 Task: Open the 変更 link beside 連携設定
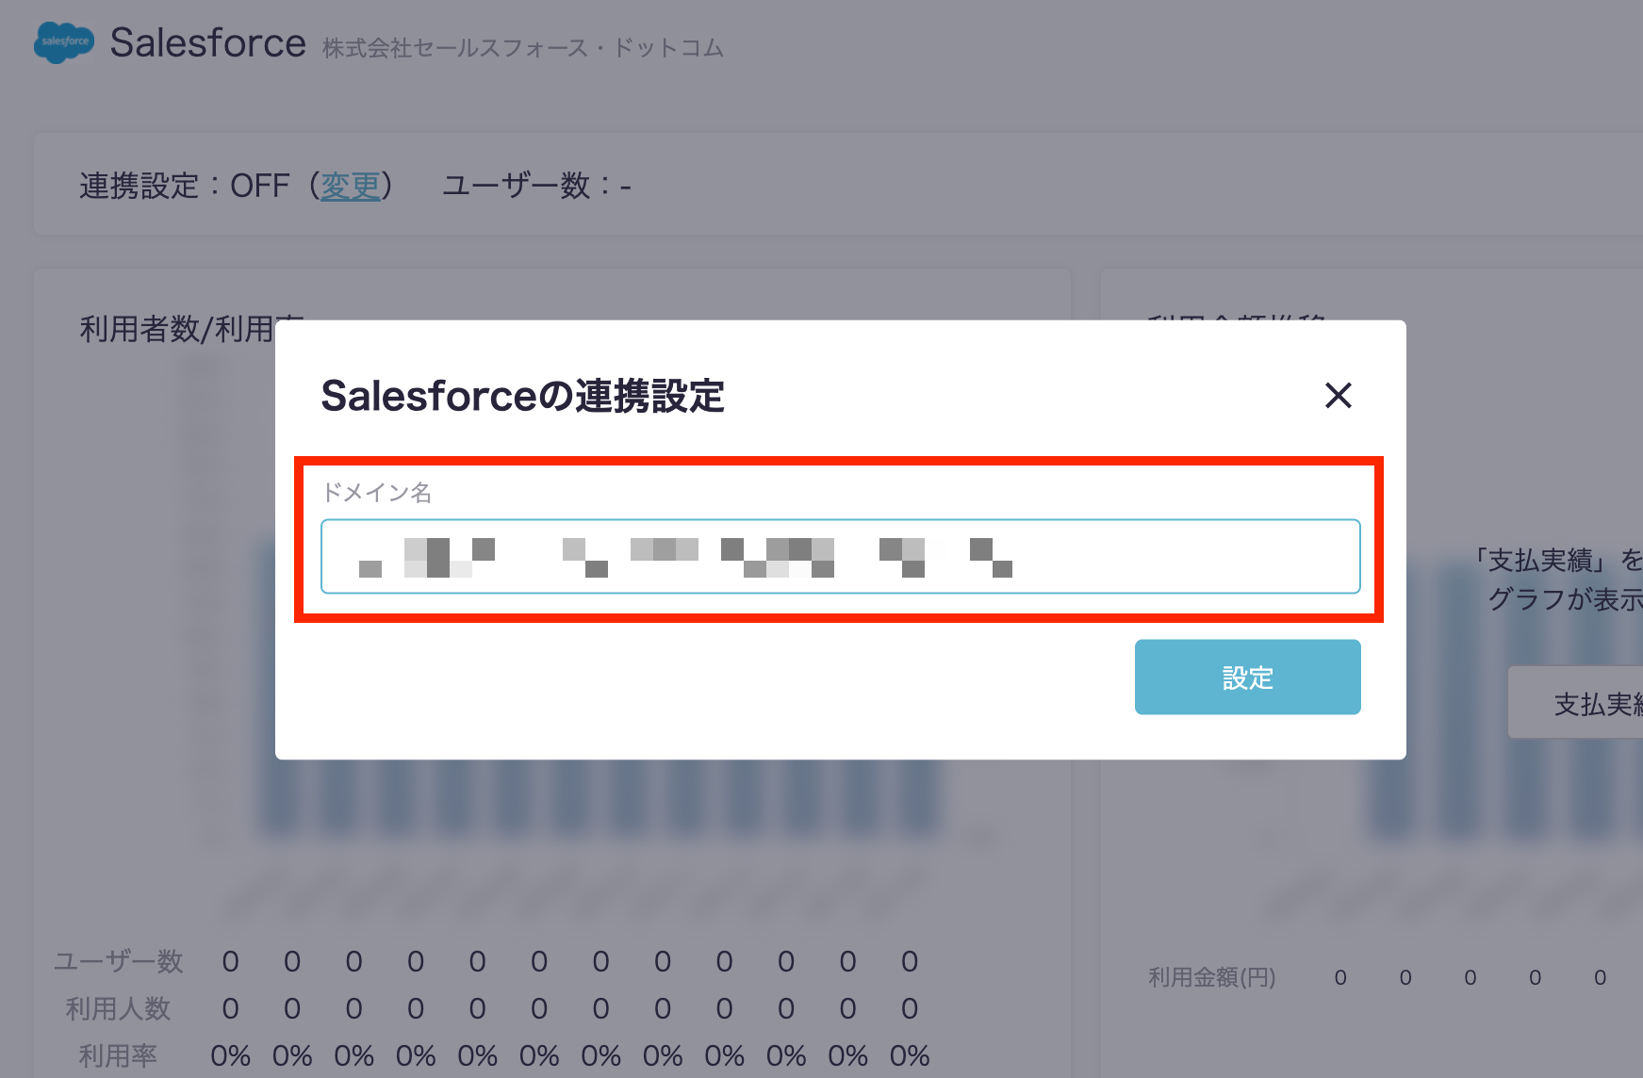[x=350, y=186]
